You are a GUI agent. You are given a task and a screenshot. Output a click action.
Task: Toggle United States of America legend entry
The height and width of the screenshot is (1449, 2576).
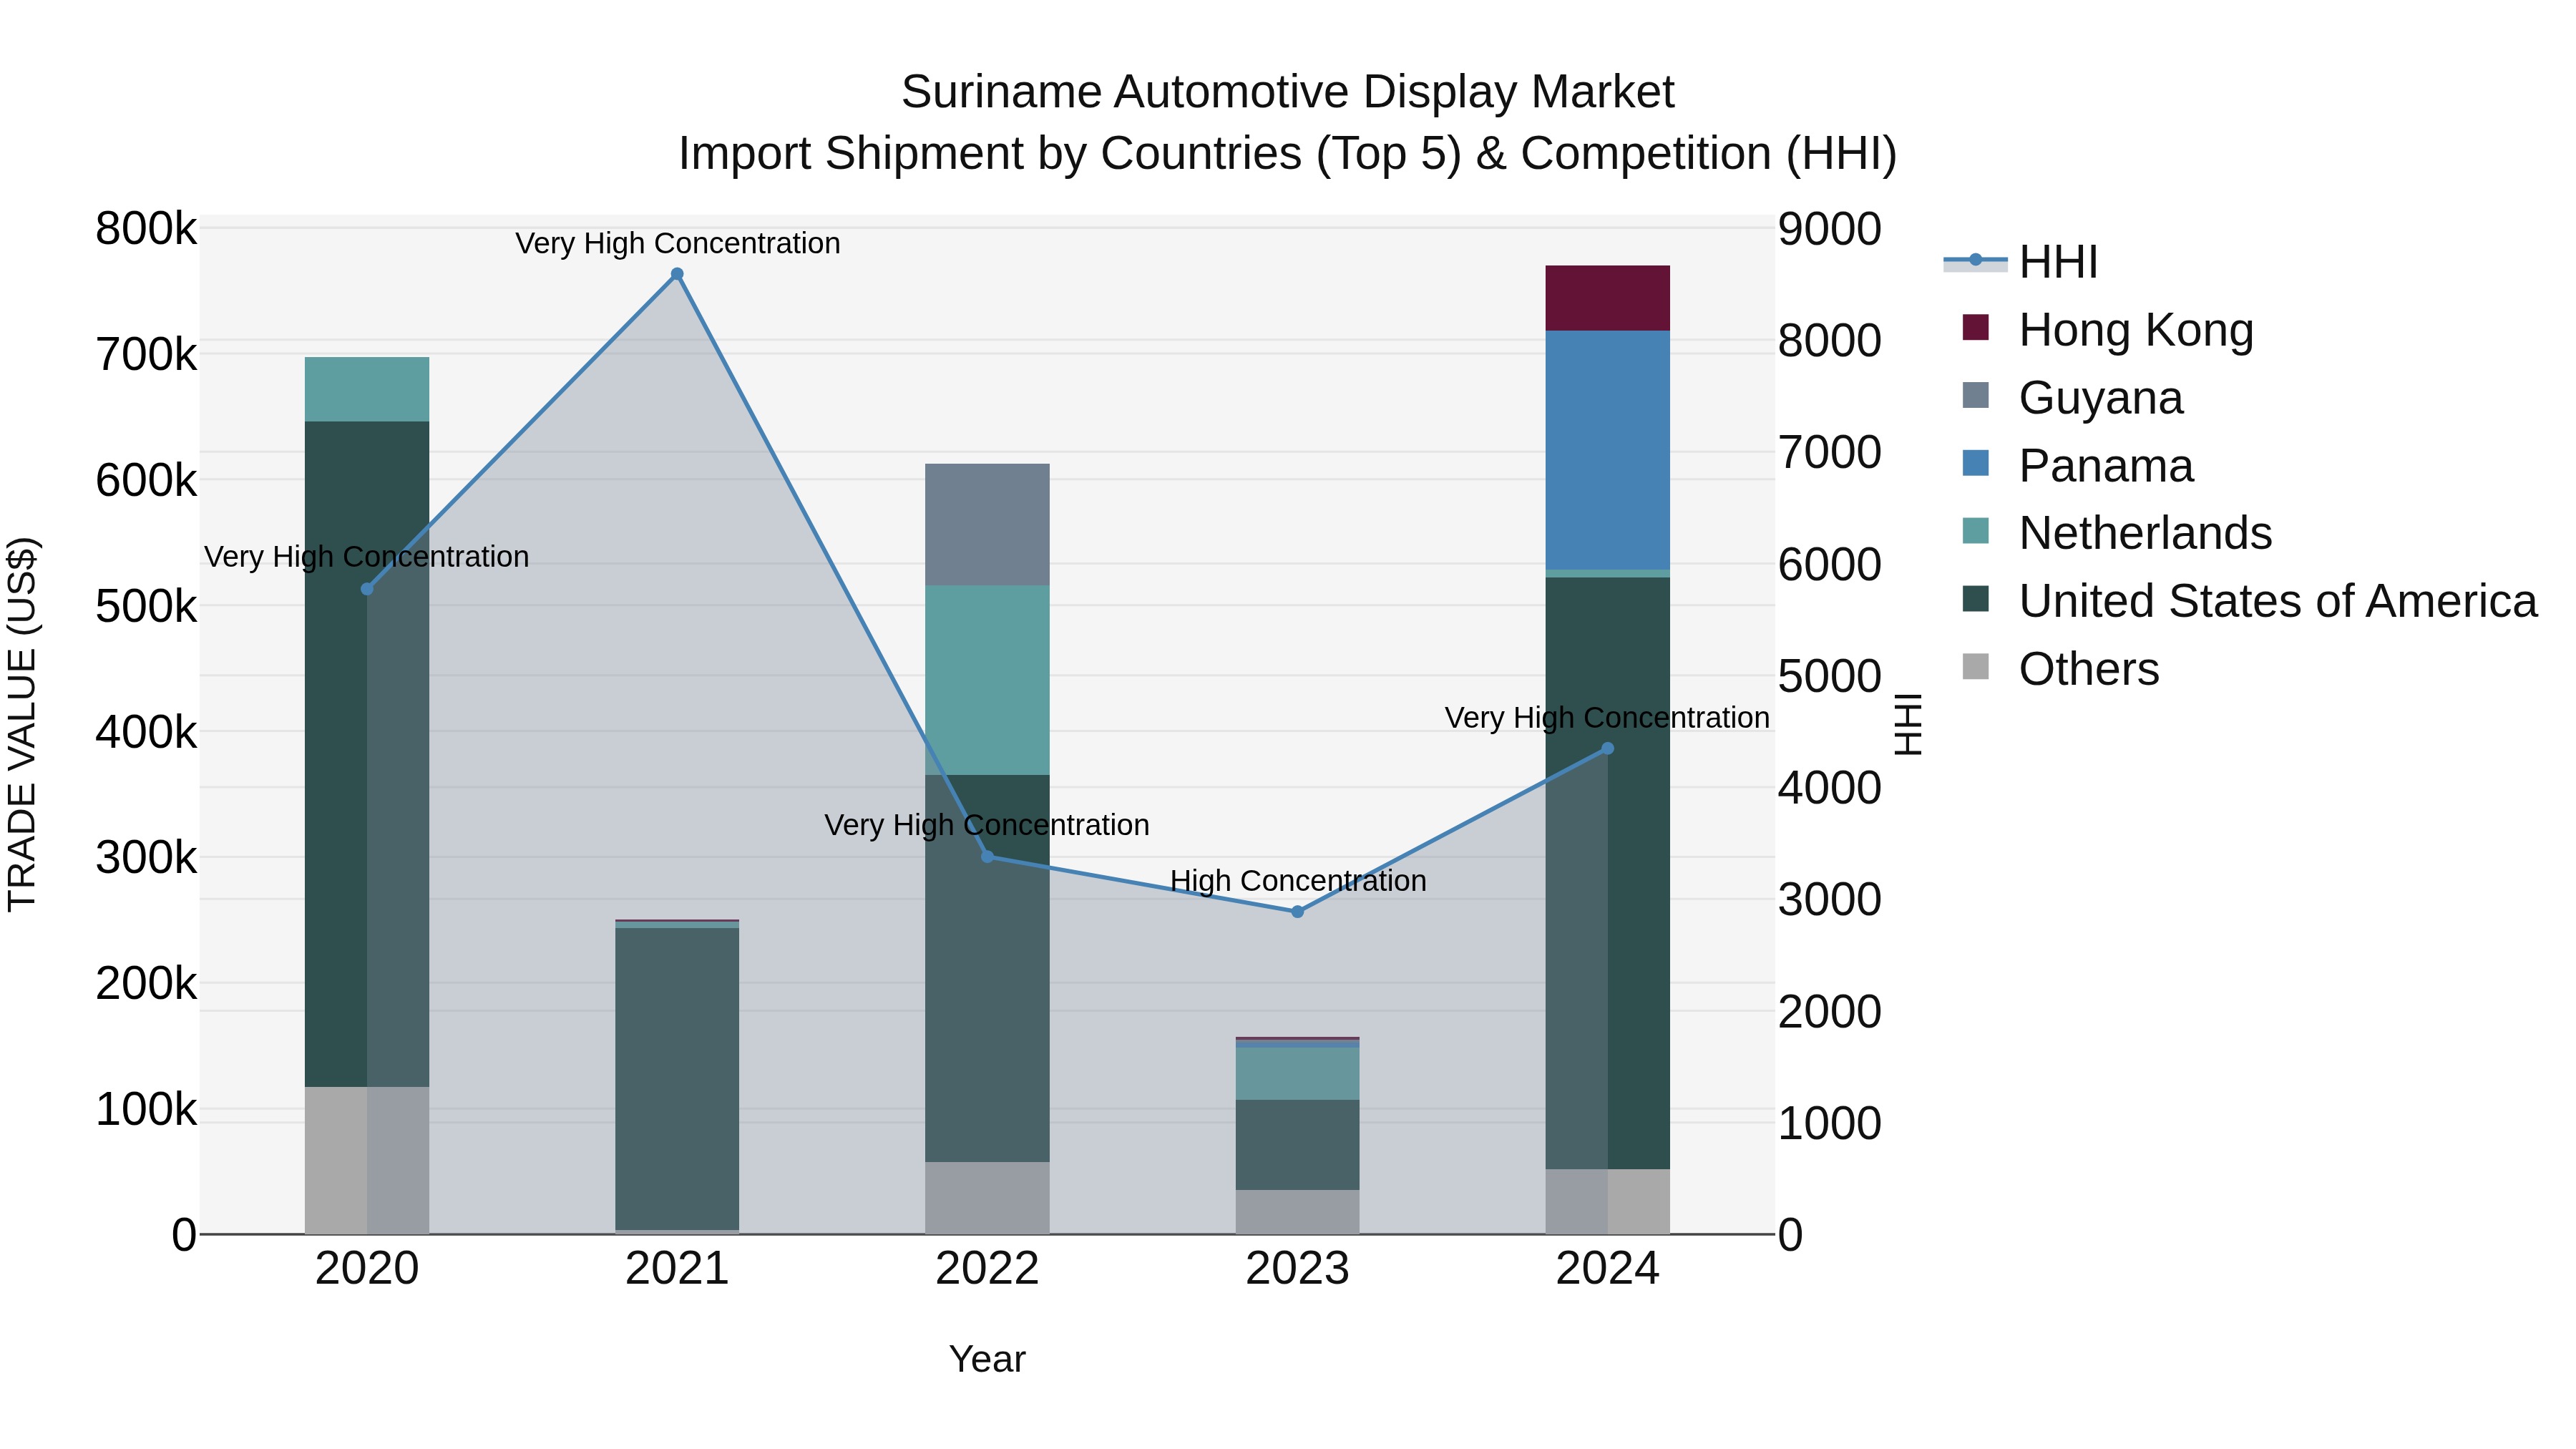2250,600
